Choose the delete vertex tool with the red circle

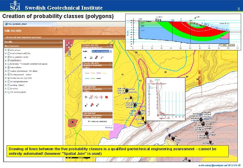coord(92,105)
